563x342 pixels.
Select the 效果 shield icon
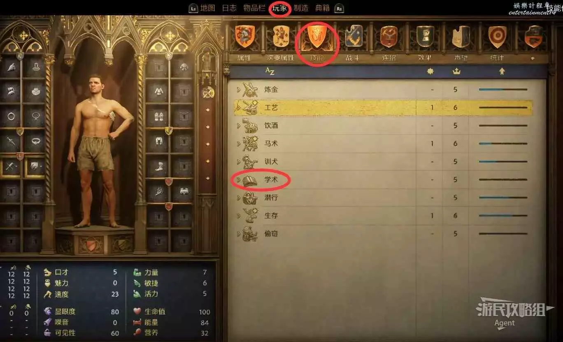pyautogui.click(x=425, y=37)
